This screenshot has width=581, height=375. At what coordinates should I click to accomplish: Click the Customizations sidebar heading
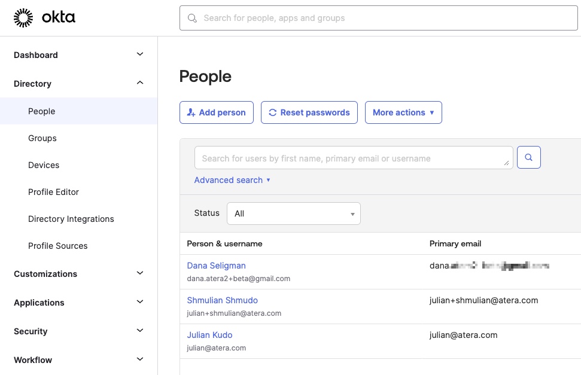pyautogui.click(x=45, y=274)
